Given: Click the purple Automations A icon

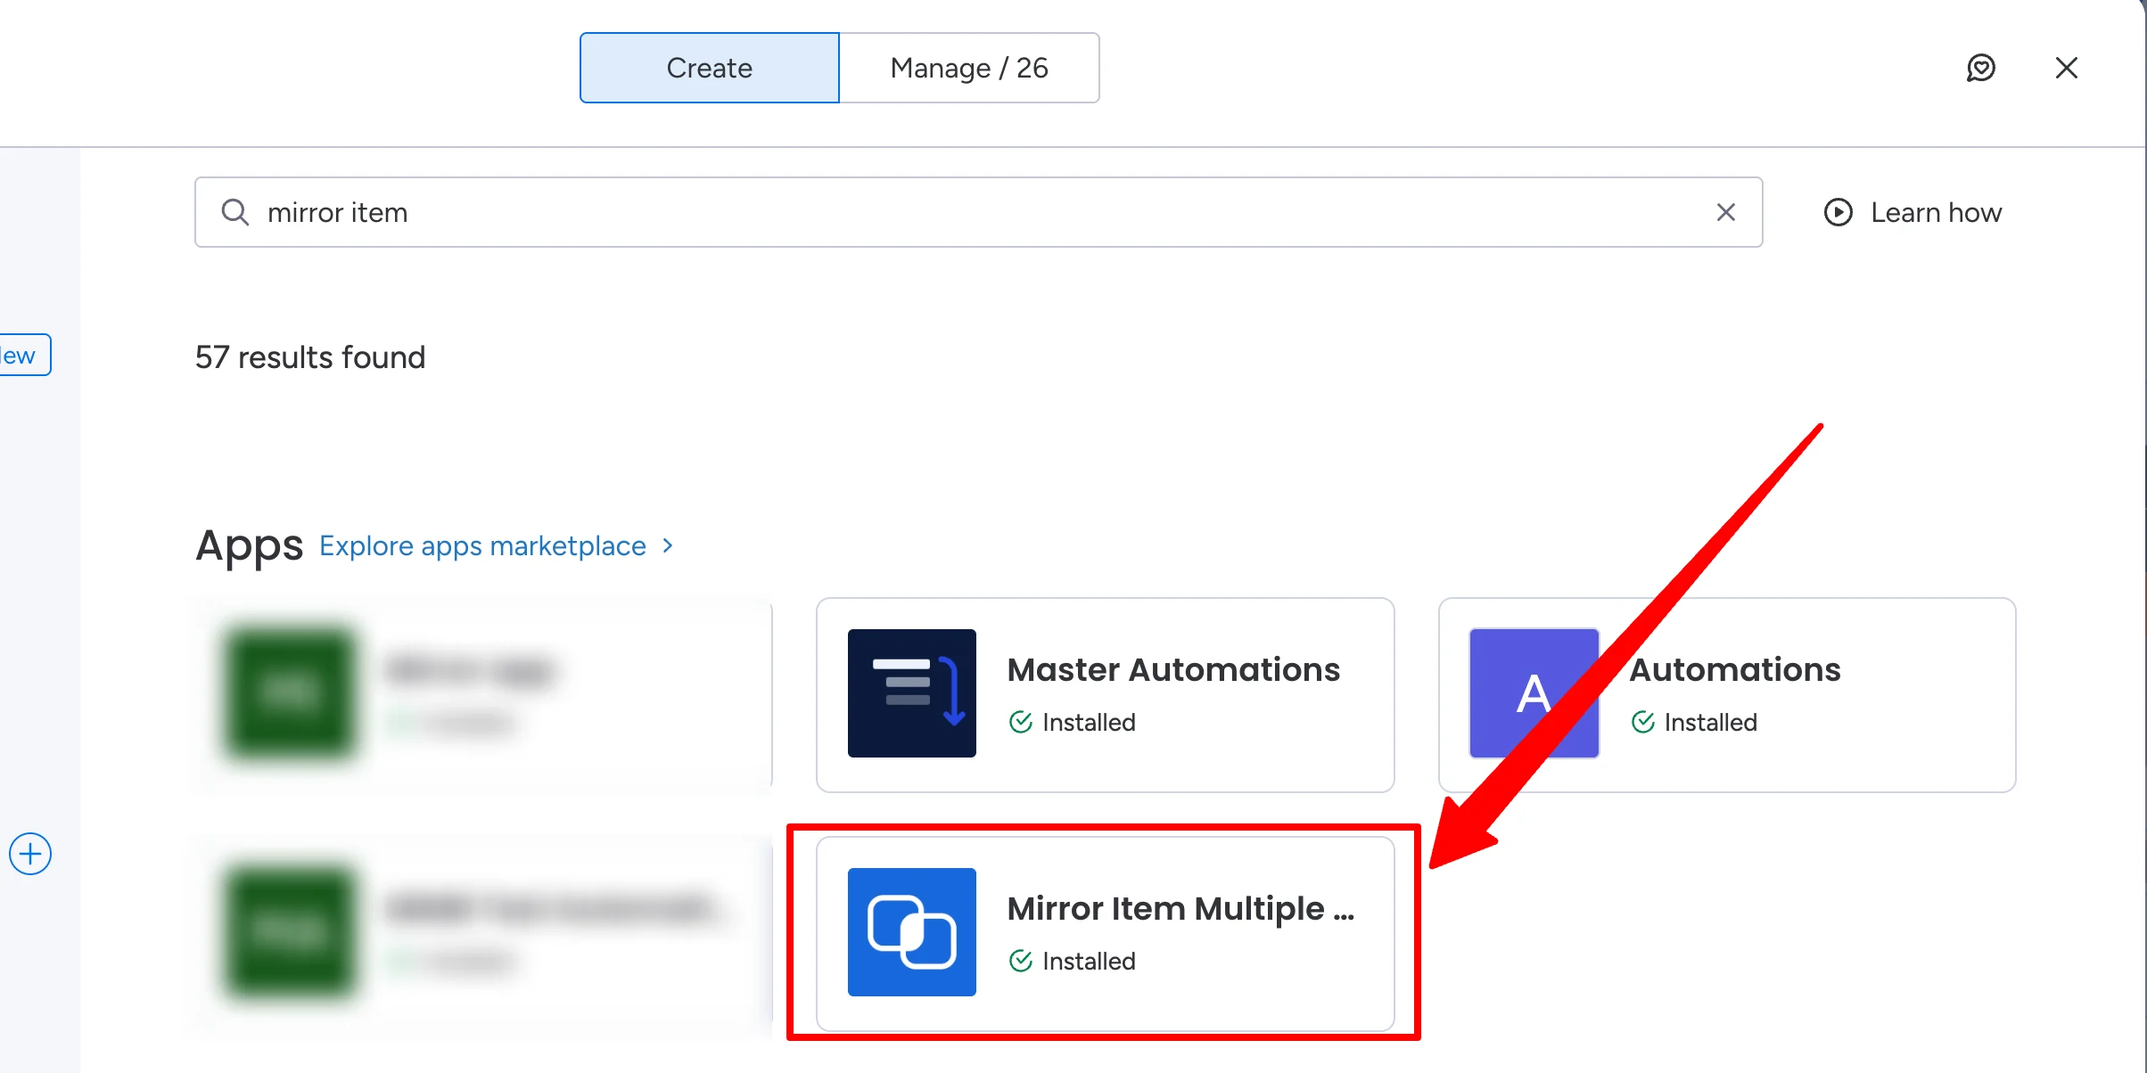Looking at the screenshot, I should [1534, 693].
